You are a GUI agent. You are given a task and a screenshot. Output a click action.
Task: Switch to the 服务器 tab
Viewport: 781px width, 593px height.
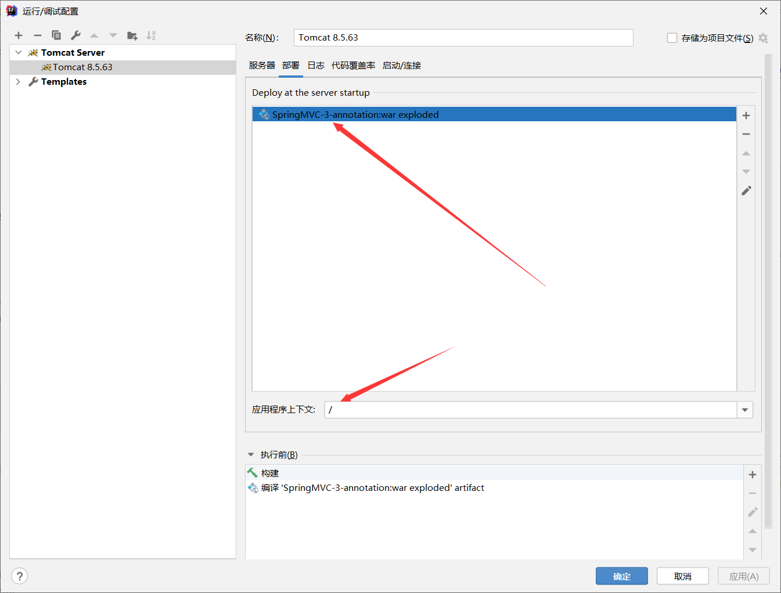tap(262, 66)
